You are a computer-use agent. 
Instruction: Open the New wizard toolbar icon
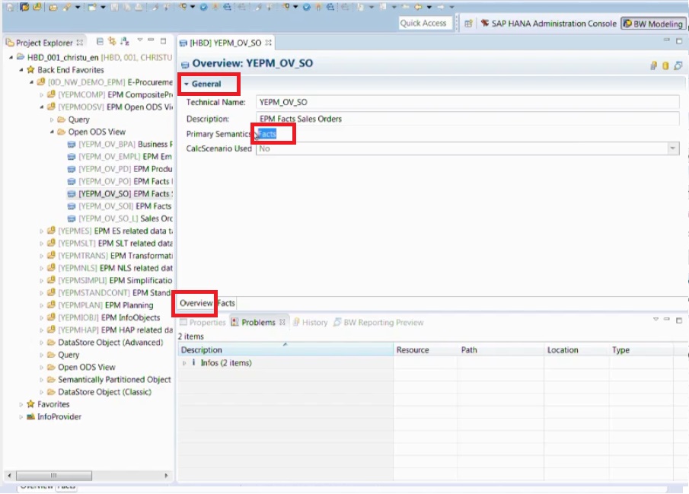[x=10, y=7]
